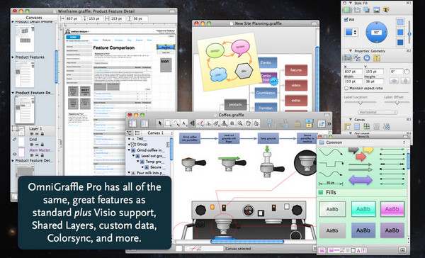Click the padlock lock icon in toolbar
425x258 pixels.
click(298, 123)
